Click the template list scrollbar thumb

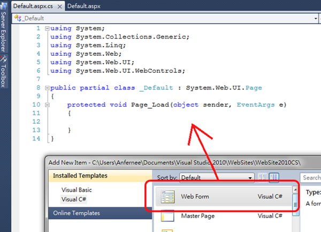[x=295, y=205]
